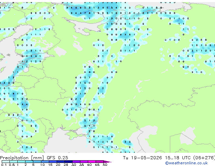Screen dimensions: 215x166
Task: Pick the 35–40 mm legend swatch
Action: [x=84, y=162]
